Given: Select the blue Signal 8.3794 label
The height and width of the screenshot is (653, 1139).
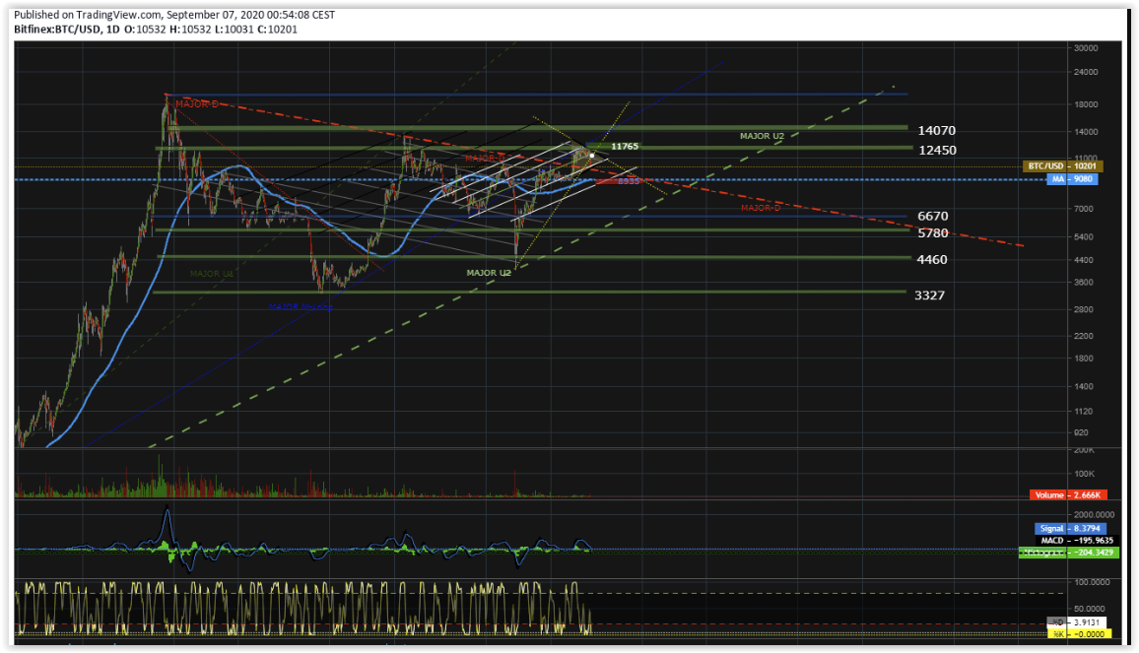Looking at the screenshot, I should tap(1068, 529).
